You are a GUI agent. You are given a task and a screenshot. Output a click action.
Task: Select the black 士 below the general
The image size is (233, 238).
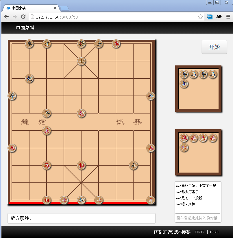pos(82,61)
